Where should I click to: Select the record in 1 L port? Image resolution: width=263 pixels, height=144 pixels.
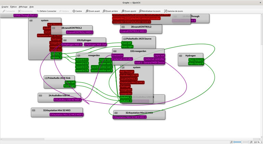[82, 60]
